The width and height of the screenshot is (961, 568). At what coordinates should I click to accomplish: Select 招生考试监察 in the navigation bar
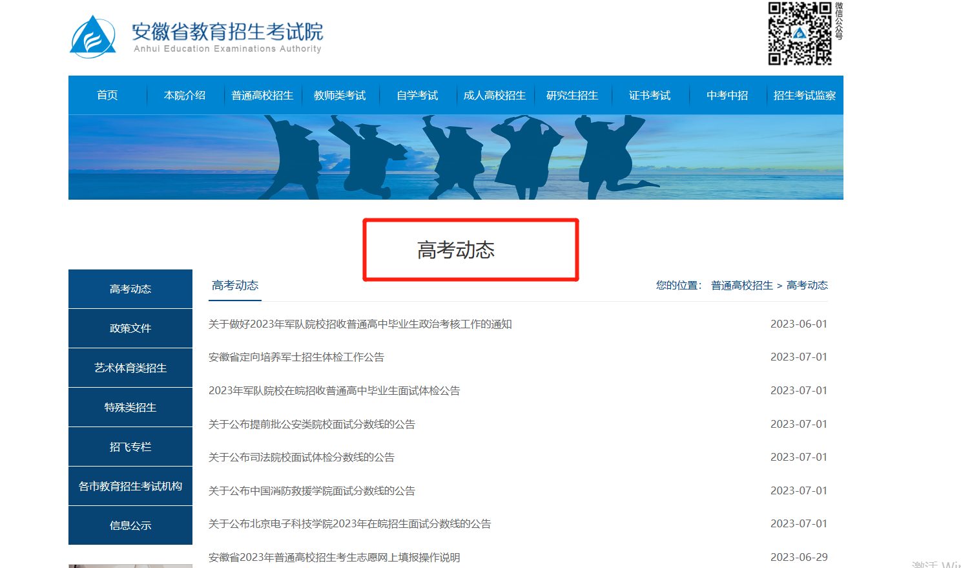point(805,96)
